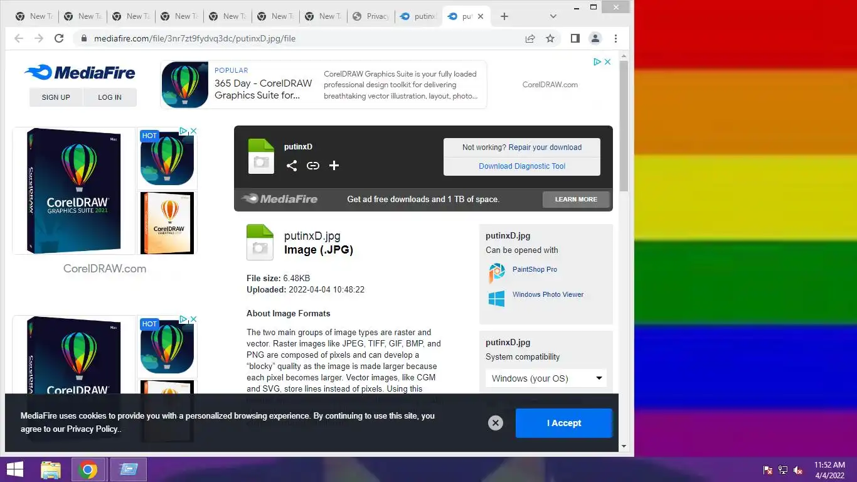Image resolution: width=857 pixels, height=482 pixels.
Task: Click the AdChoices icon on the top banner
Action: [598, 62]
